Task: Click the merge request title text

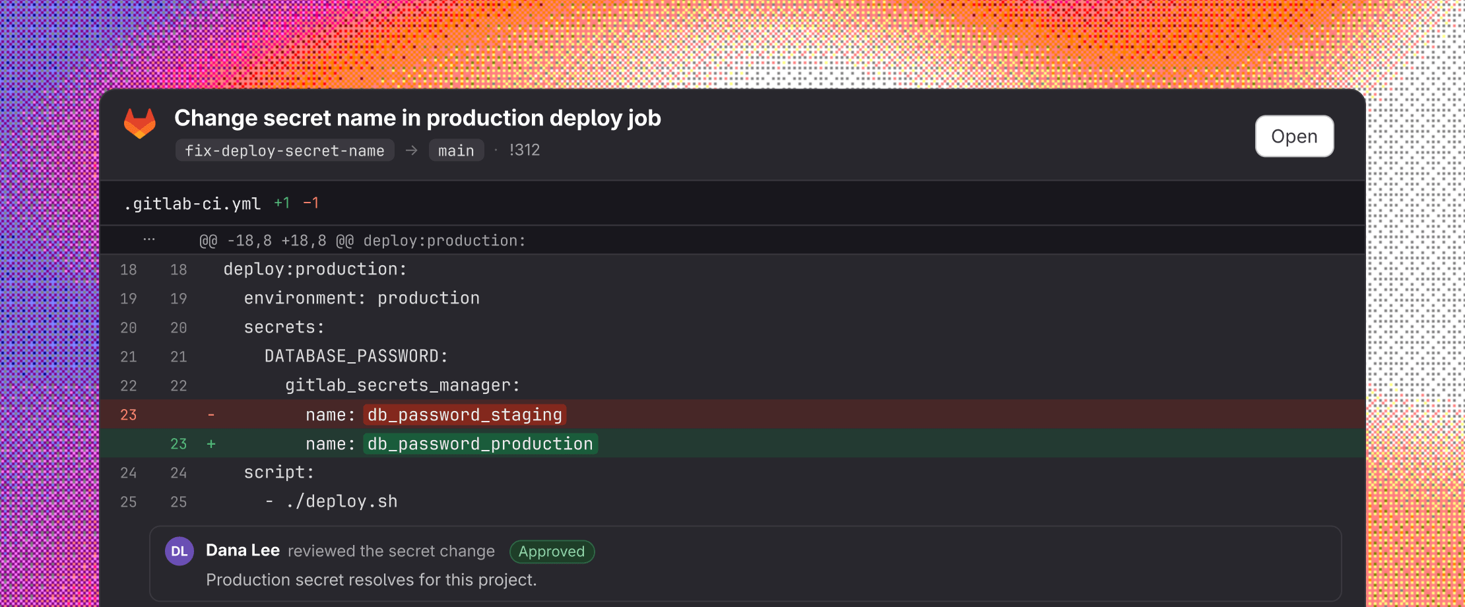Action: pyautogui.click(x=418, y=118)
